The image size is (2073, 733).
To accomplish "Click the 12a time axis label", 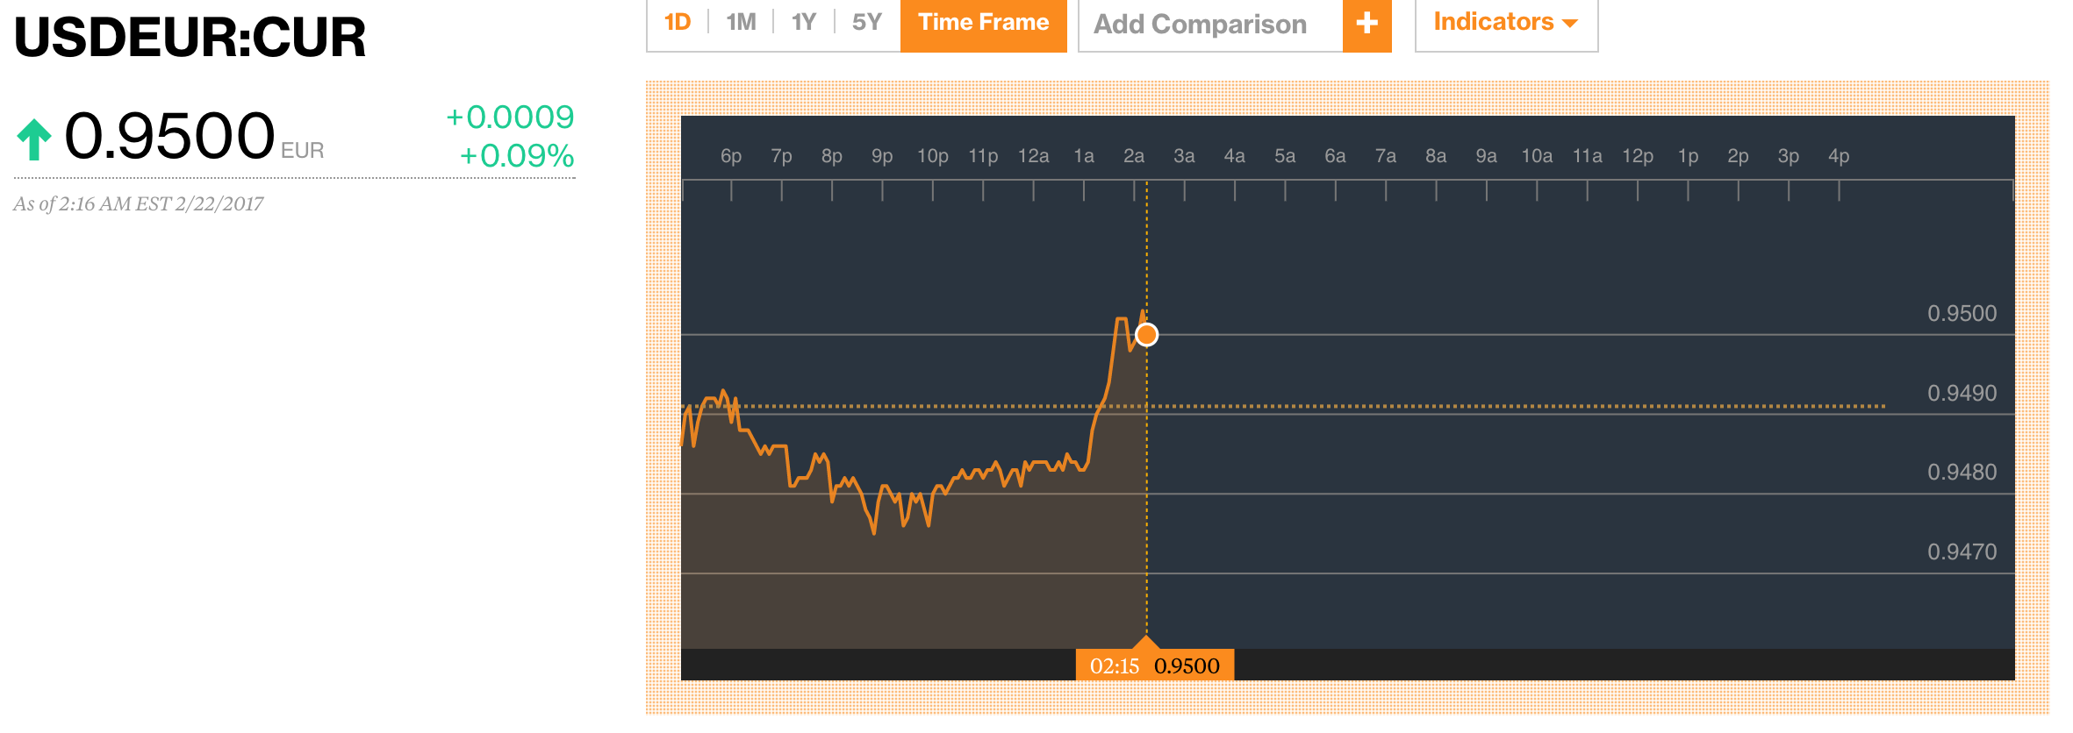I will pos(1033,156).
